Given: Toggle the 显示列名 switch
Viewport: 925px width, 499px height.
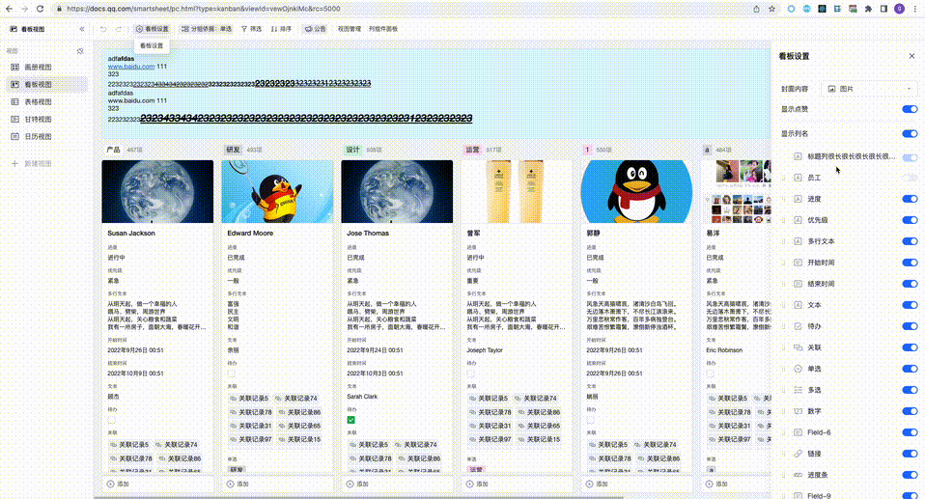Looking at the screenshot, I should pos(910,134).
